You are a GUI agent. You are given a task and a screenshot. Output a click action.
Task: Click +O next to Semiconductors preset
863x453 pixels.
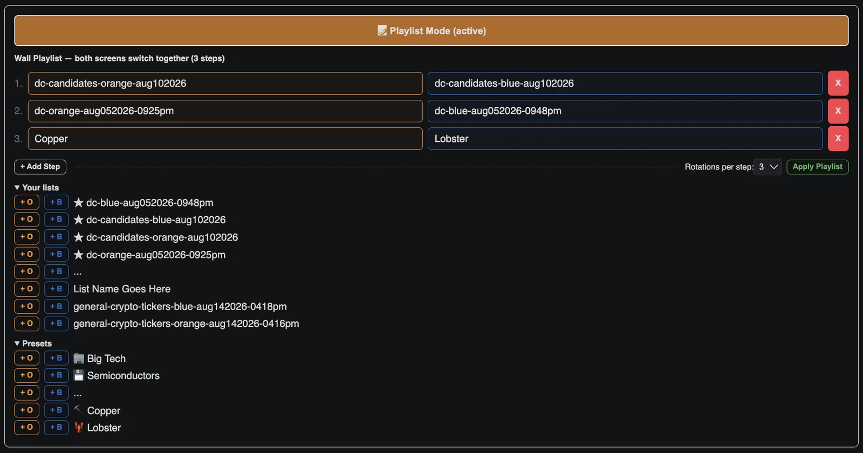26,375
